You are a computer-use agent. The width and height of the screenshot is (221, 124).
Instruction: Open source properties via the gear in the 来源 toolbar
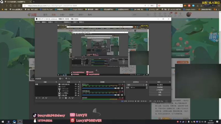point(66,98)
